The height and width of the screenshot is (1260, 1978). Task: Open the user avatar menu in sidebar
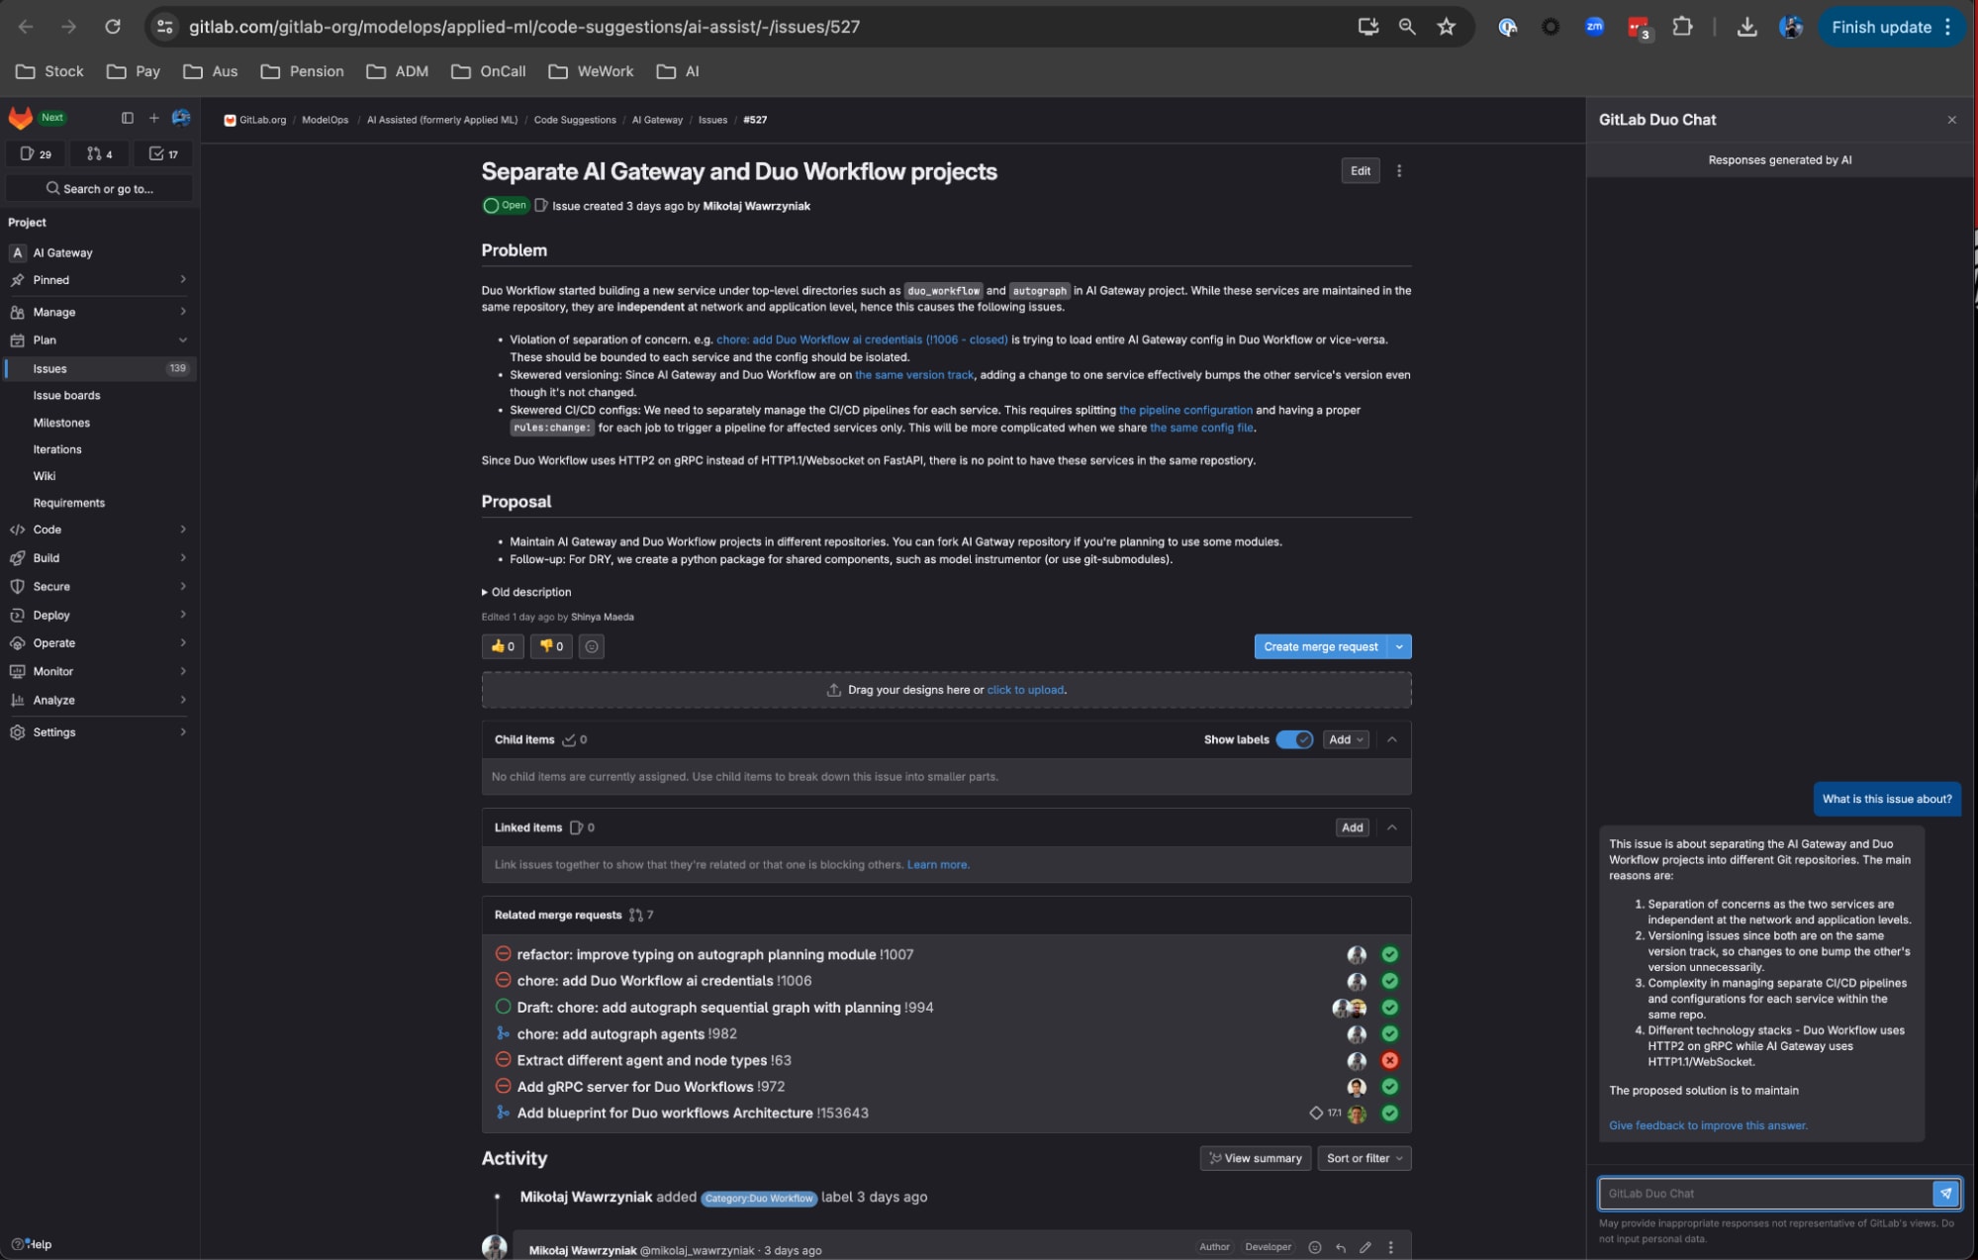[181, 118]
